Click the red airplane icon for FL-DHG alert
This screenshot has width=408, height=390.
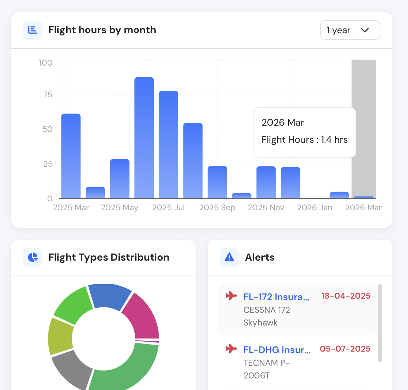tap(231, 349)
